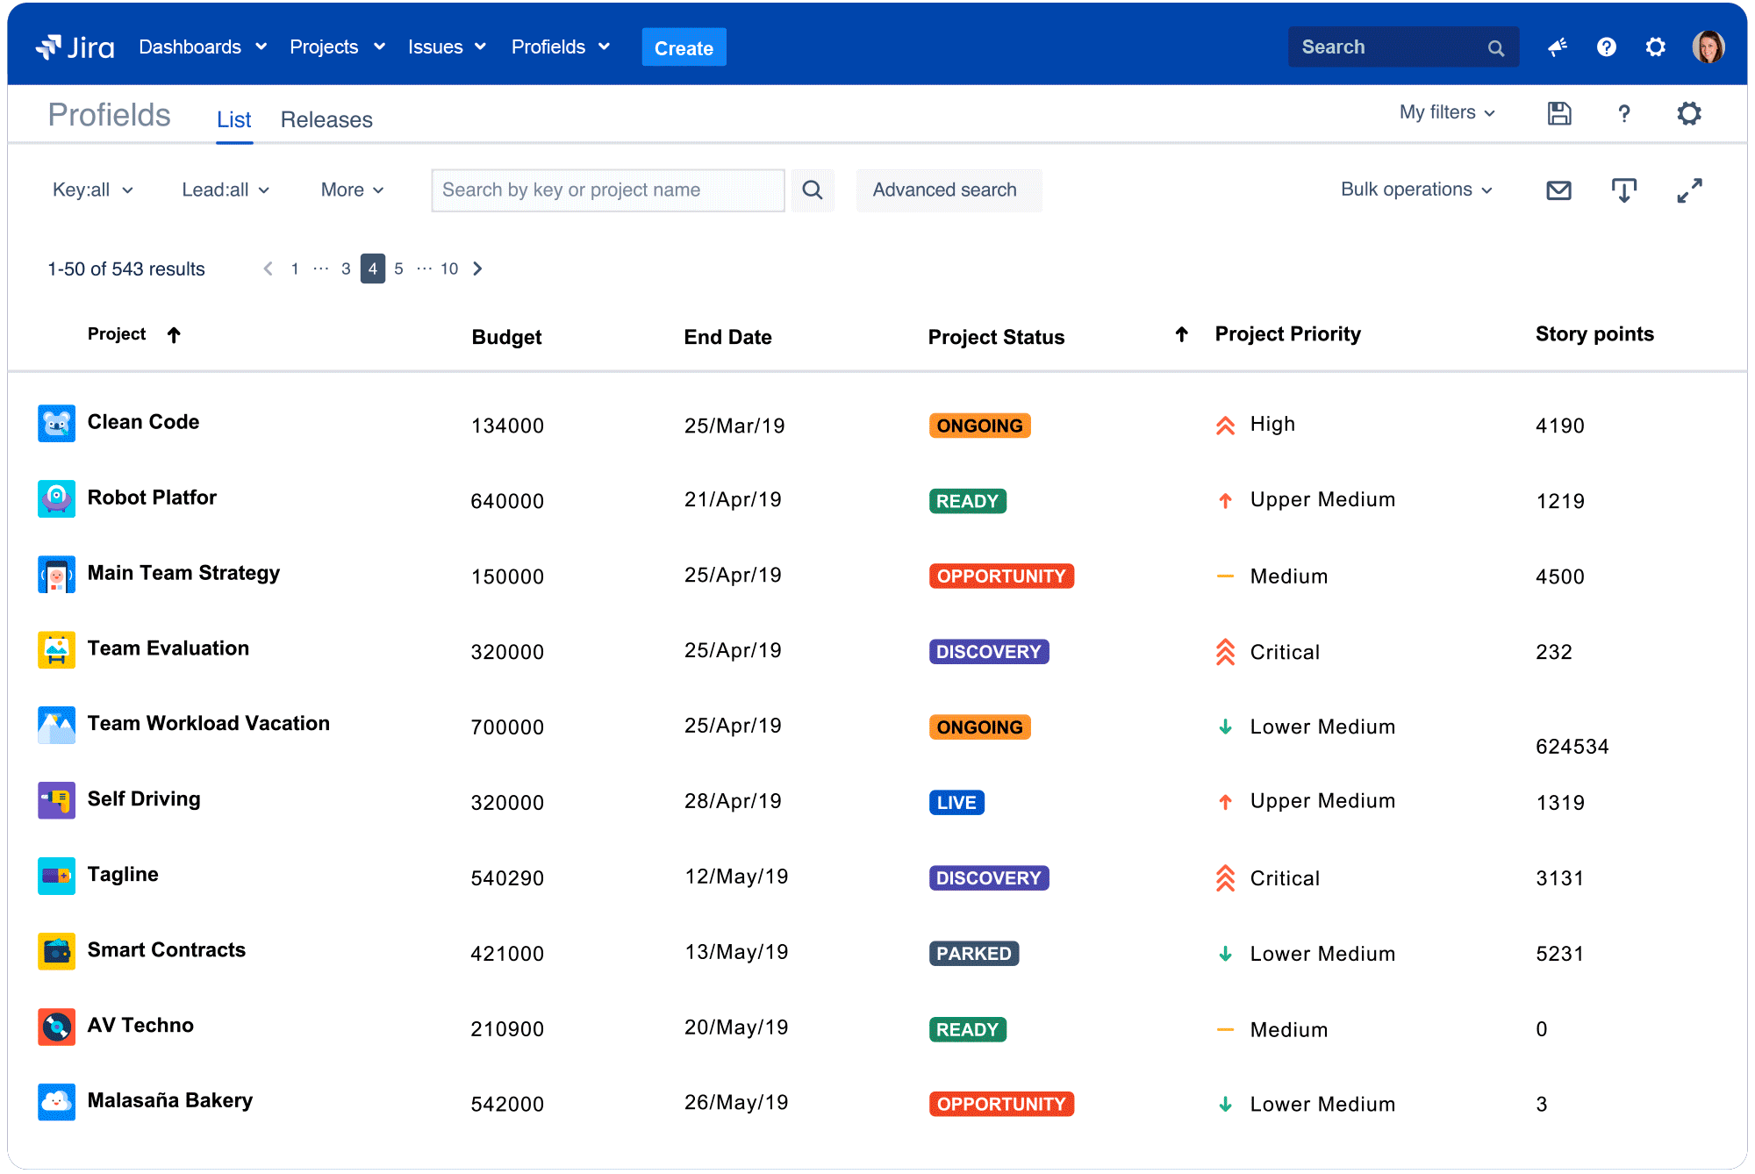The image size is (1755, 1174).
Task: Open the Smart Contracts project link
Action: pyautogui.click(x=167, y=950)
